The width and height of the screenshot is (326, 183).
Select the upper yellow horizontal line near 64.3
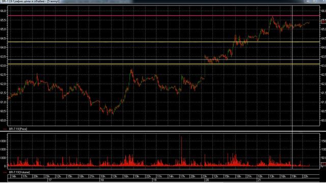coord(164,42)
